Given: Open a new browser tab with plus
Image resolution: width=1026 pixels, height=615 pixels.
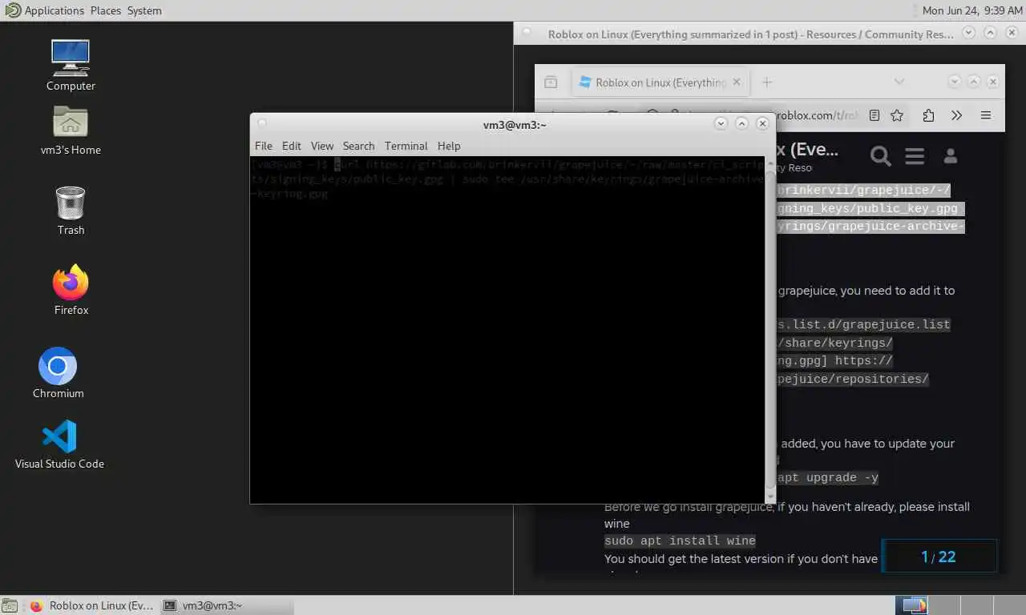Looking at the screenshot, I should coord(766,82).
